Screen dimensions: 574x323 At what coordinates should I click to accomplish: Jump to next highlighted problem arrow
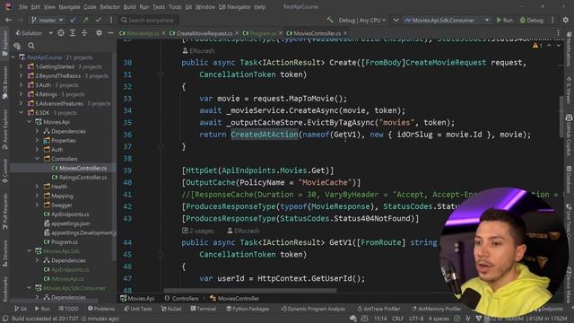coord(558,46)
